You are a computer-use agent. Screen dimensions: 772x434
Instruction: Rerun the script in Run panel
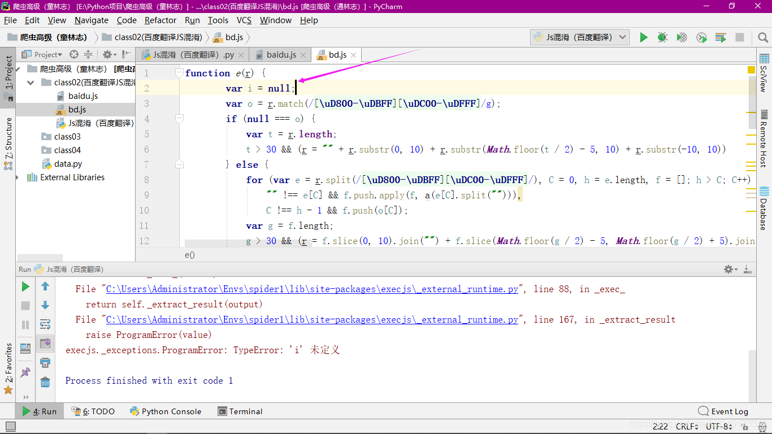25,287
